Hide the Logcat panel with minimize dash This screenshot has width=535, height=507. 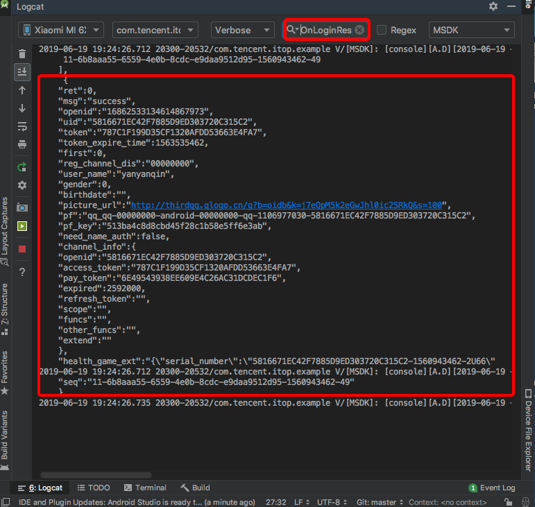tap(511, 6)
